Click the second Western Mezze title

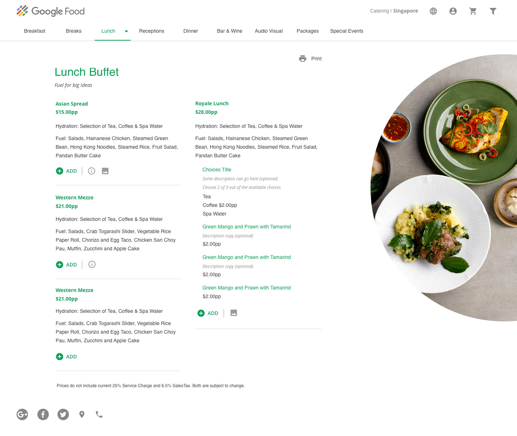coord(74,290)
